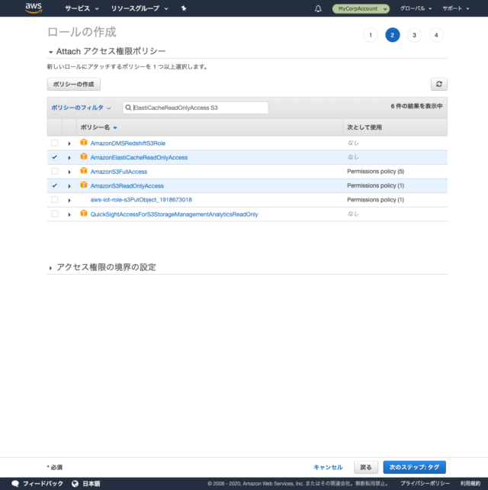This screenshot has height=490, width=488.
Task: Check the aws-iot-role-s3PutObject checkbox
Action: [55, 199]
